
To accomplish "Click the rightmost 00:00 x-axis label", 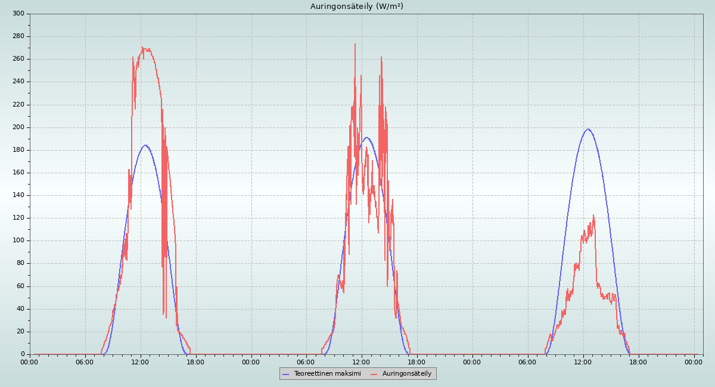I will click(x=694, y=362).
